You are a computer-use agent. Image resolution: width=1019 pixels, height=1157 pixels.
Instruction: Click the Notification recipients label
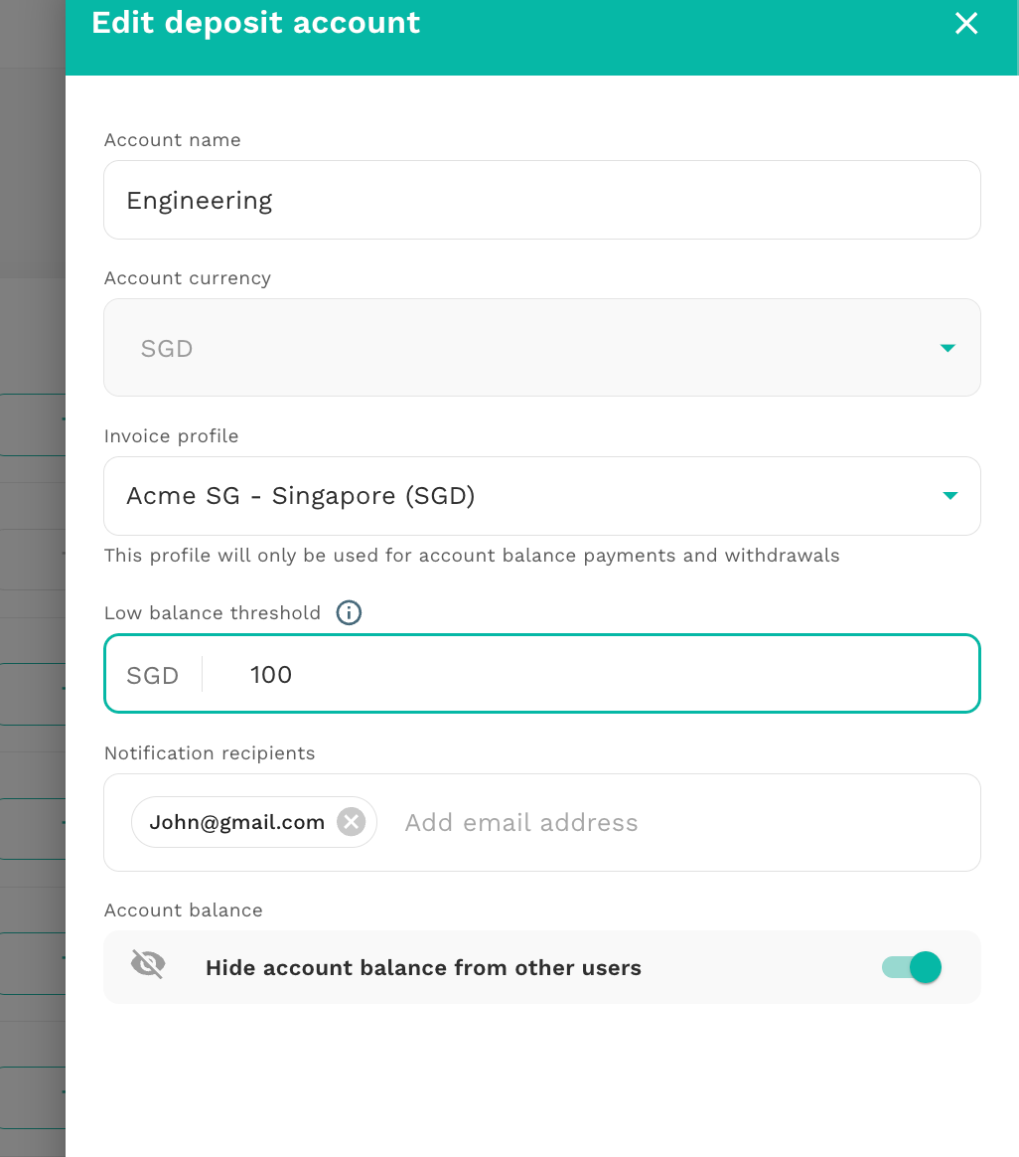[x=210, y=752]
